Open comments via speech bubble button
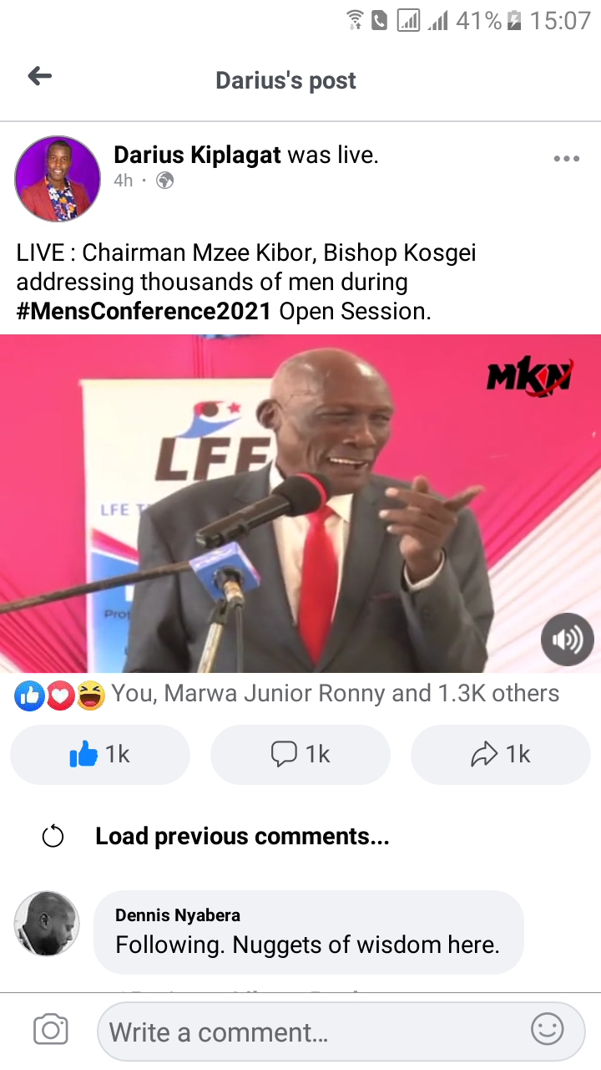The image size is (601, 1070). (300, 754)
